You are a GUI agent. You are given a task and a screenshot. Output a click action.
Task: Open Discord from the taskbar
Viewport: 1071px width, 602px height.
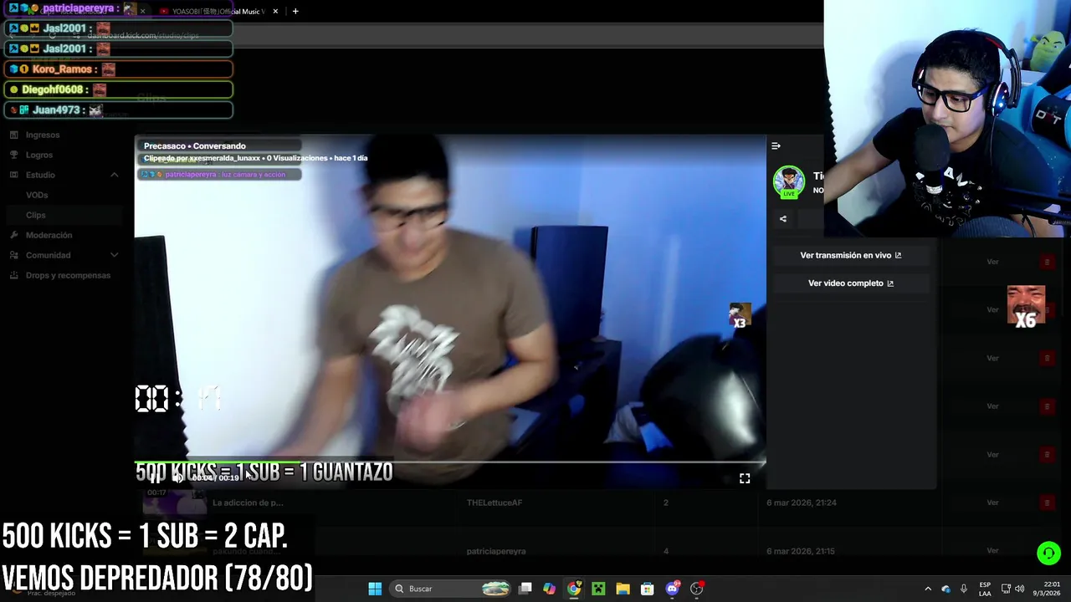[672, 589]
